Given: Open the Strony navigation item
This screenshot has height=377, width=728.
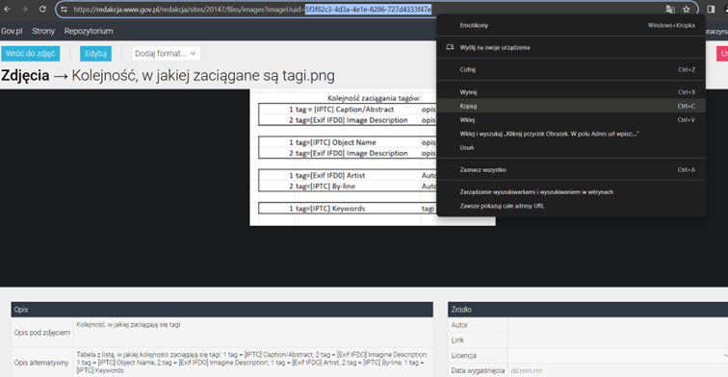Looking at the screenshot, I should point(43,31).
